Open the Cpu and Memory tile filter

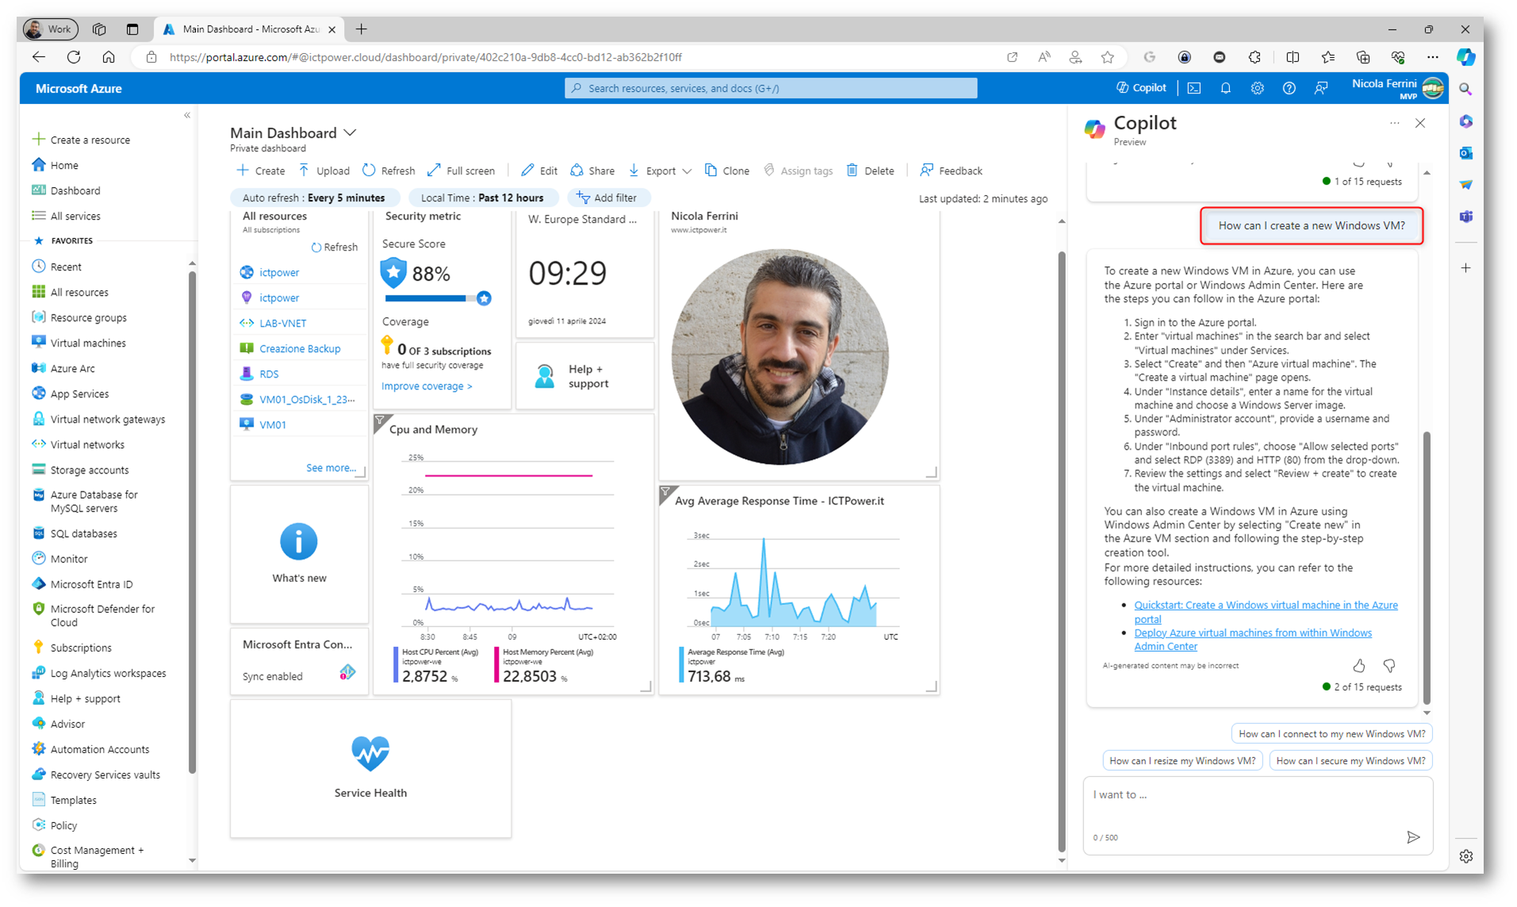click(381, 421)
